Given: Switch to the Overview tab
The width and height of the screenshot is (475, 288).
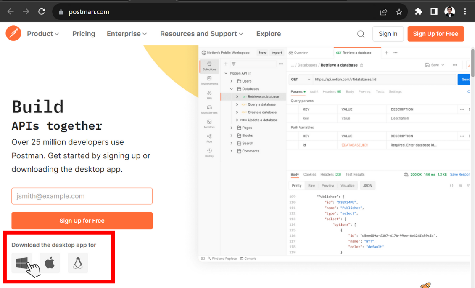Looking at the screenshot, I should click(x=298, y=53).
